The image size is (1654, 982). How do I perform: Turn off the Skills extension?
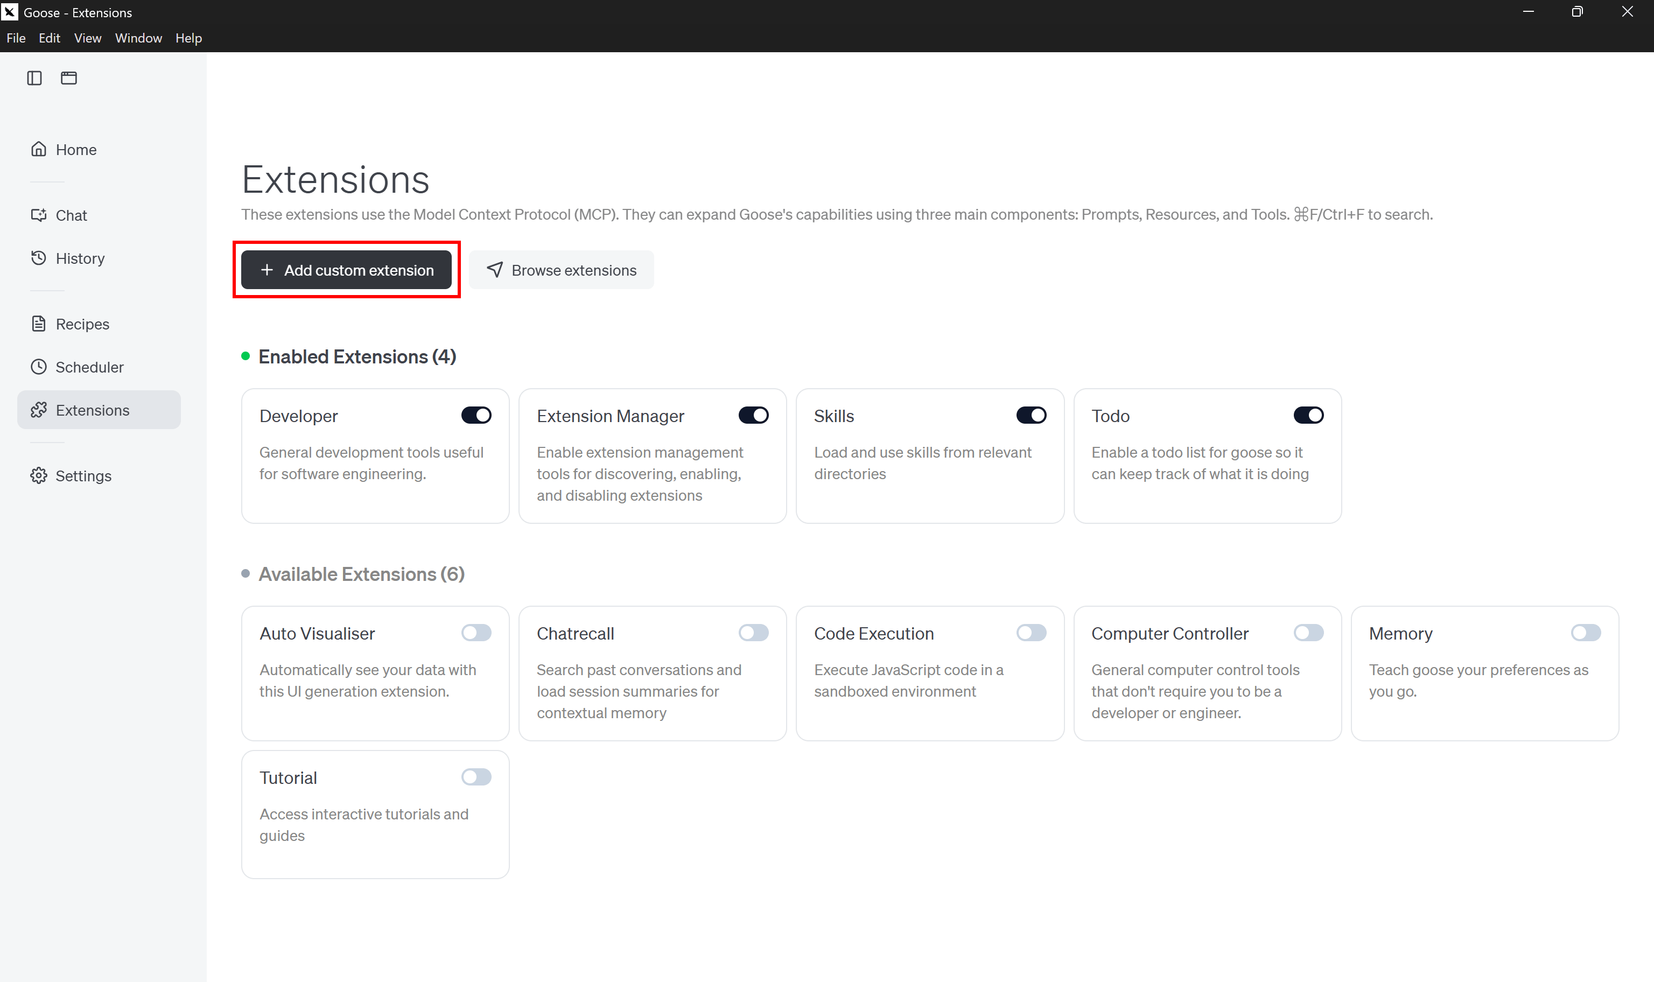click(x=1031, y=415)
